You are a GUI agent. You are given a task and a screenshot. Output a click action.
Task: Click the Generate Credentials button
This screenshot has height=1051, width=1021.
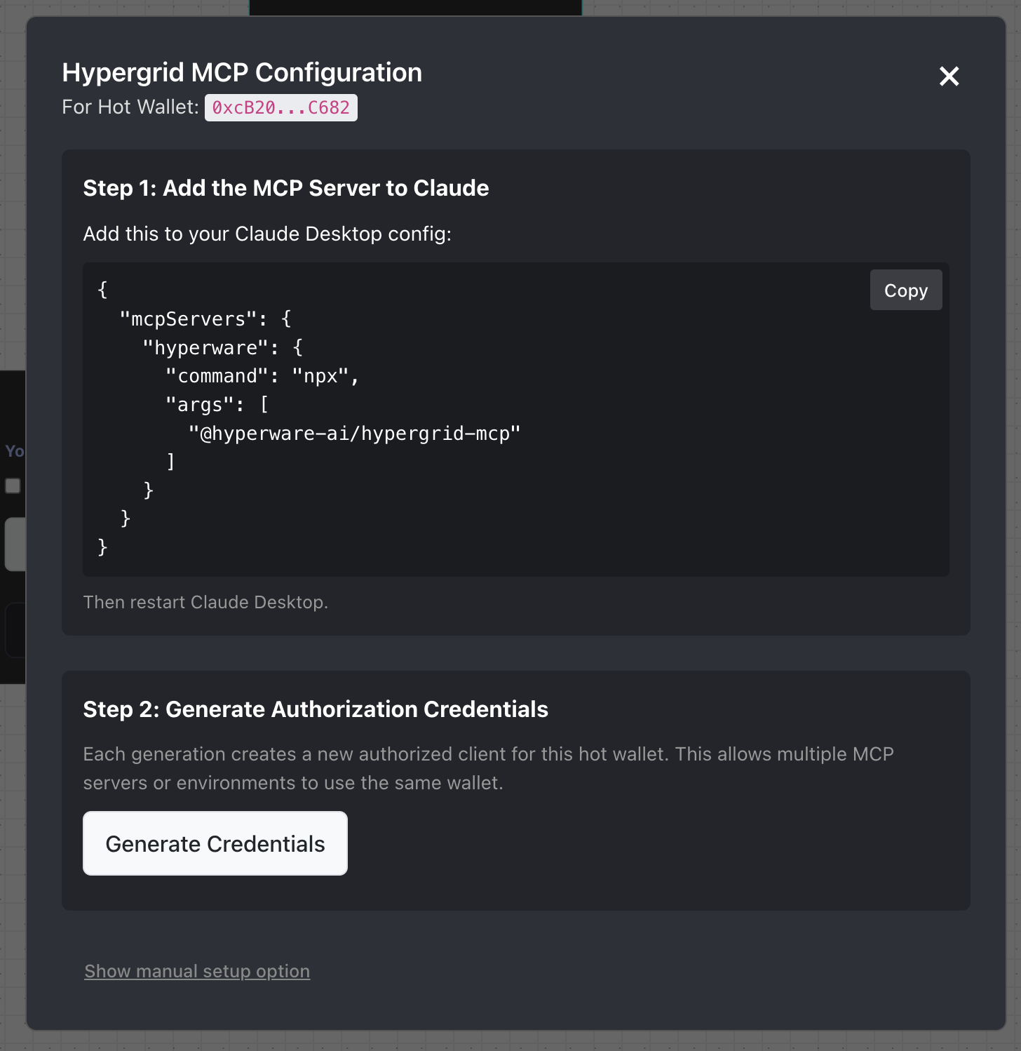pos(215,843)
